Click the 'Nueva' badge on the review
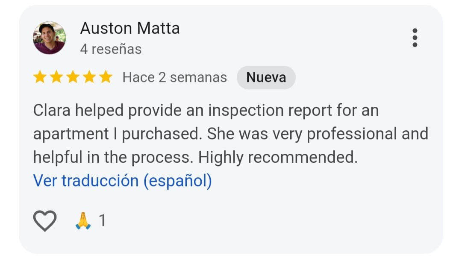 point(266,77)
